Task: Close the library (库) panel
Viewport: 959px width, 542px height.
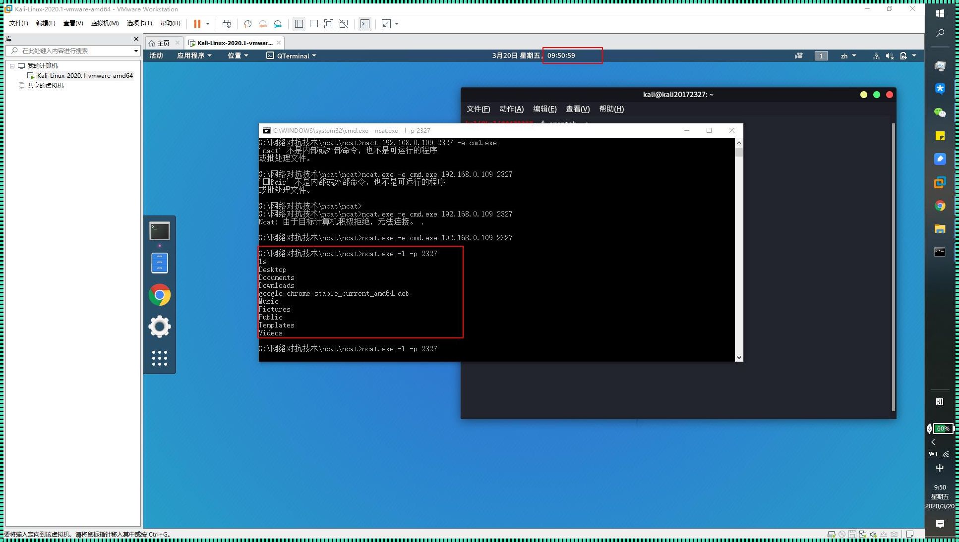Action: [136, 39]
